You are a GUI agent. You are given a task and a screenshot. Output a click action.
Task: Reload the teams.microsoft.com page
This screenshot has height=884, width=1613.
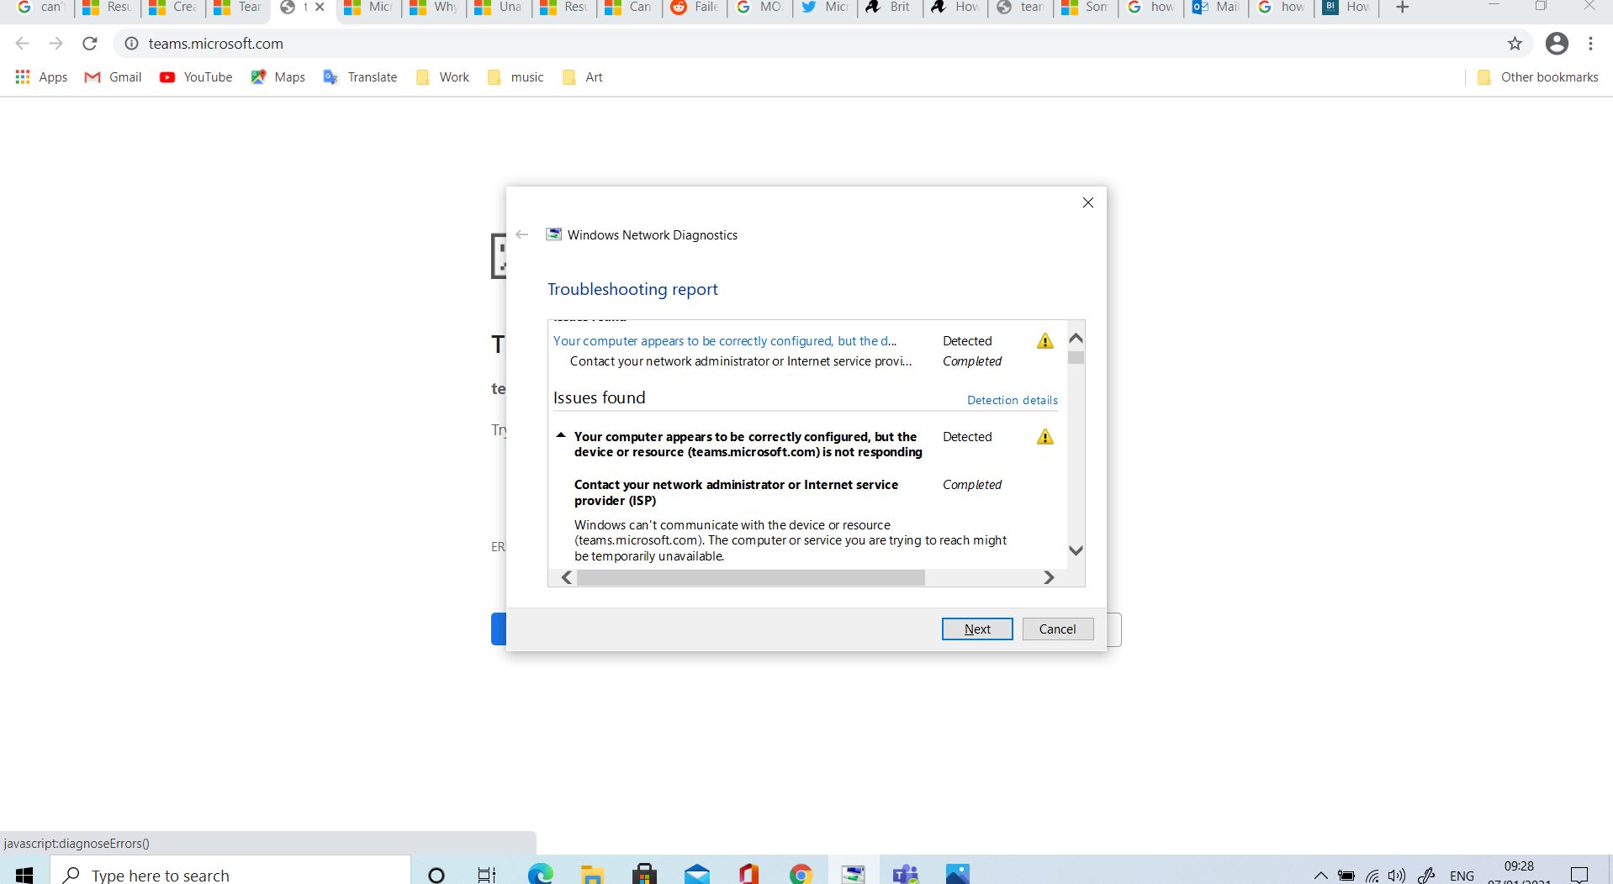(90, 43)
